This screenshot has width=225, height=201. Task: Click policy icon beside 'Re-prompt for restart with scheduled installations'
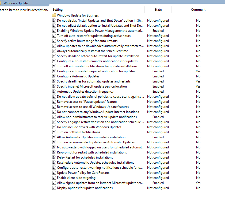tap(54, 152)
